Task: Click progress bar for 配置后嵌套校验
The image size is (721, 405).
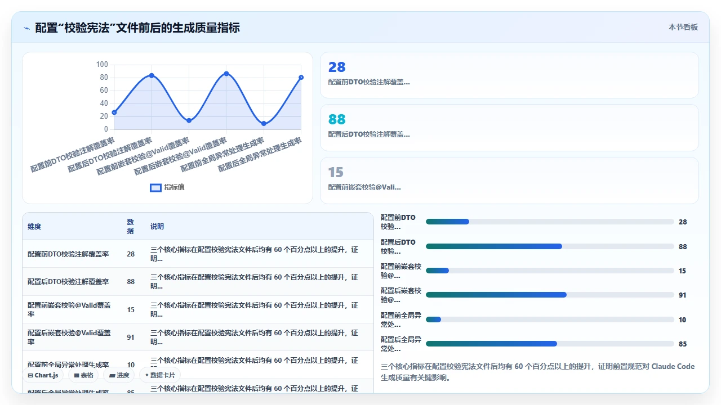Action: [550, 295]
